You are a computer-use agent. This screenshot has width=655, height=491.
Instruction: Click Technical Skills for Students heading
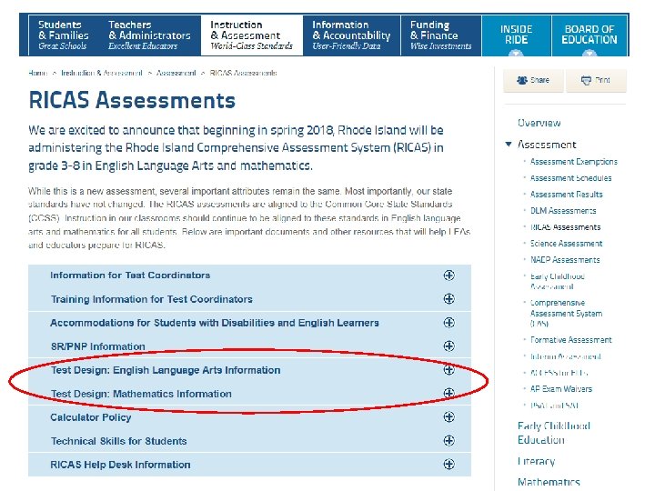(118, 441)
